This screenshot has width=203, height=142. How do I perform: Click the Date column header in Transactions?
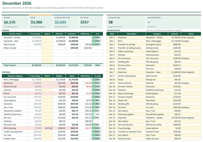[112, 34]
